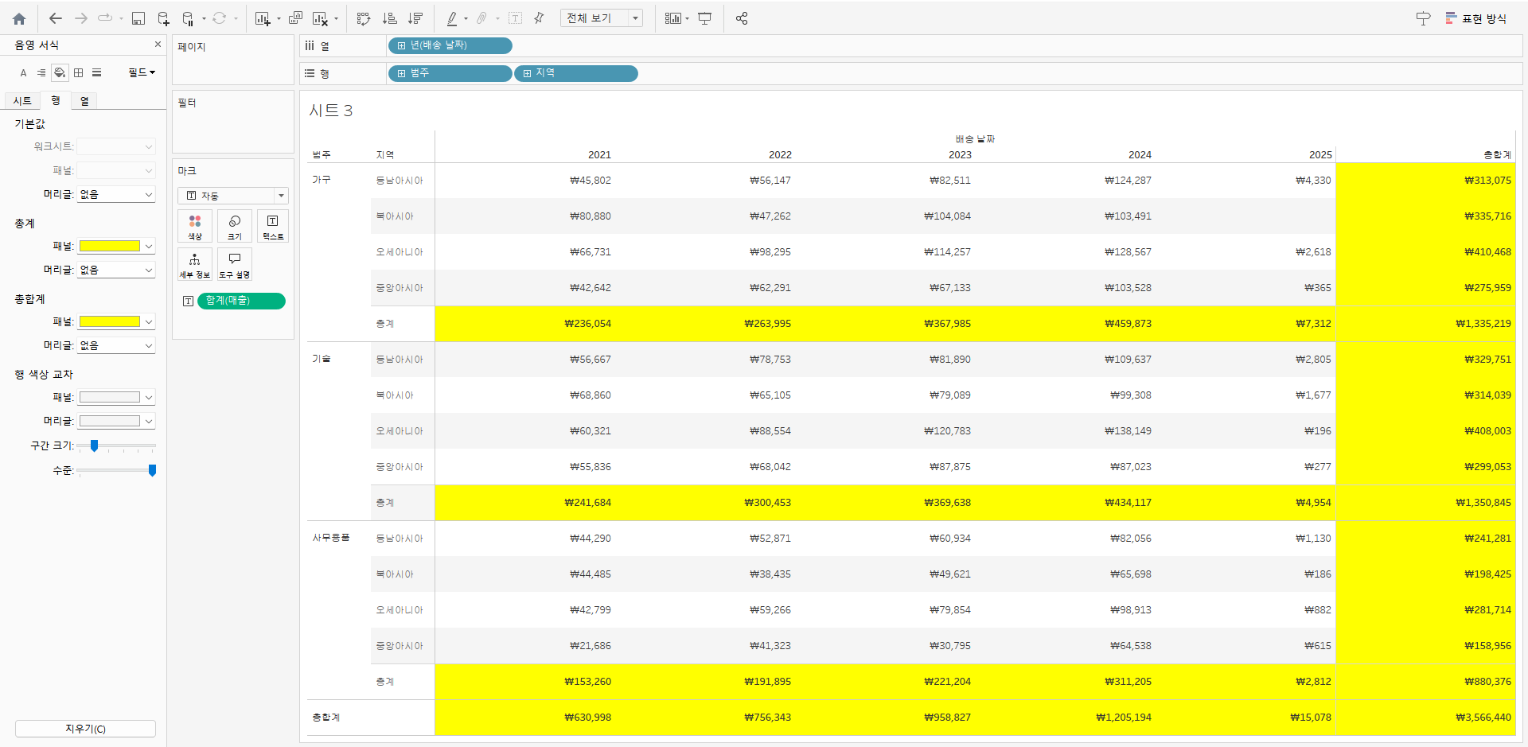Select the font format 'A' icon
The image size is (1528, 747).
pos(23,73)
